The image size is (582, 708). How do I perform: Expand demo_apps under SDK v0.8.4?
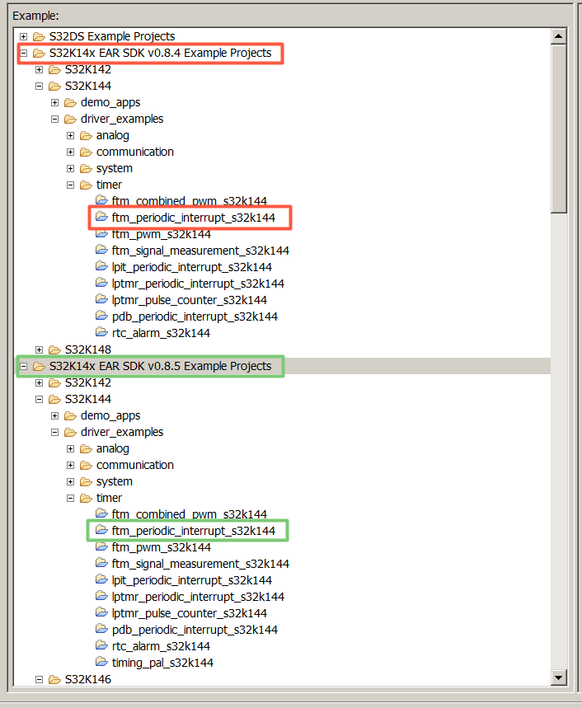(x=54, y=102)
